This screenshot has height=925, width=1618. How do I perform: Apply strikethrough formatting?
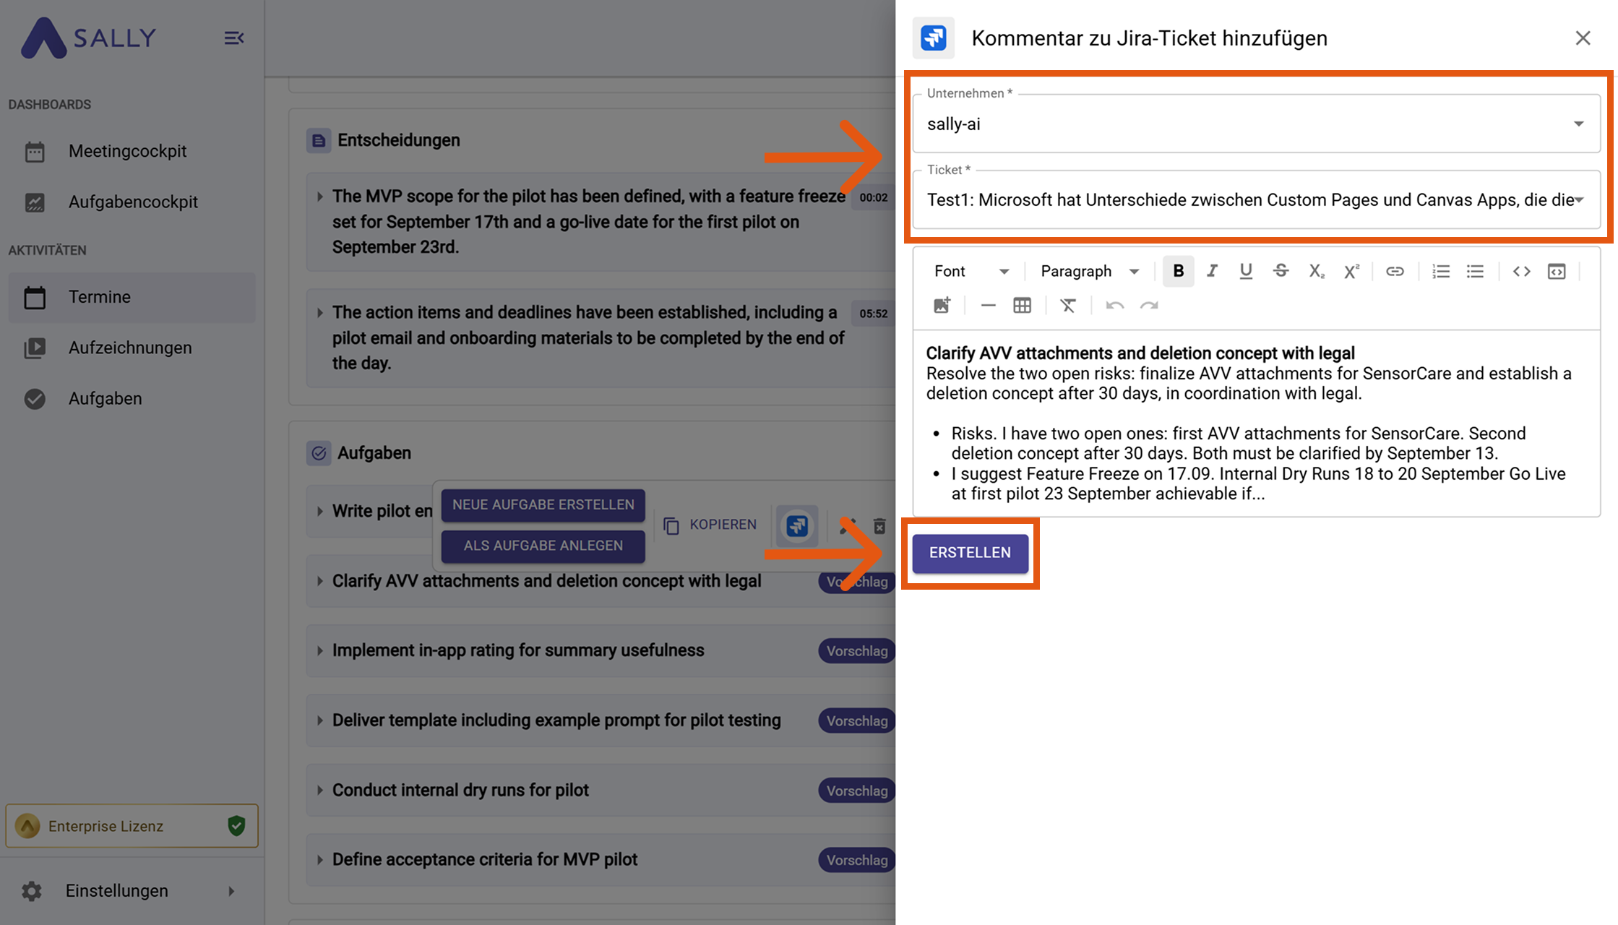point(1281,271)
